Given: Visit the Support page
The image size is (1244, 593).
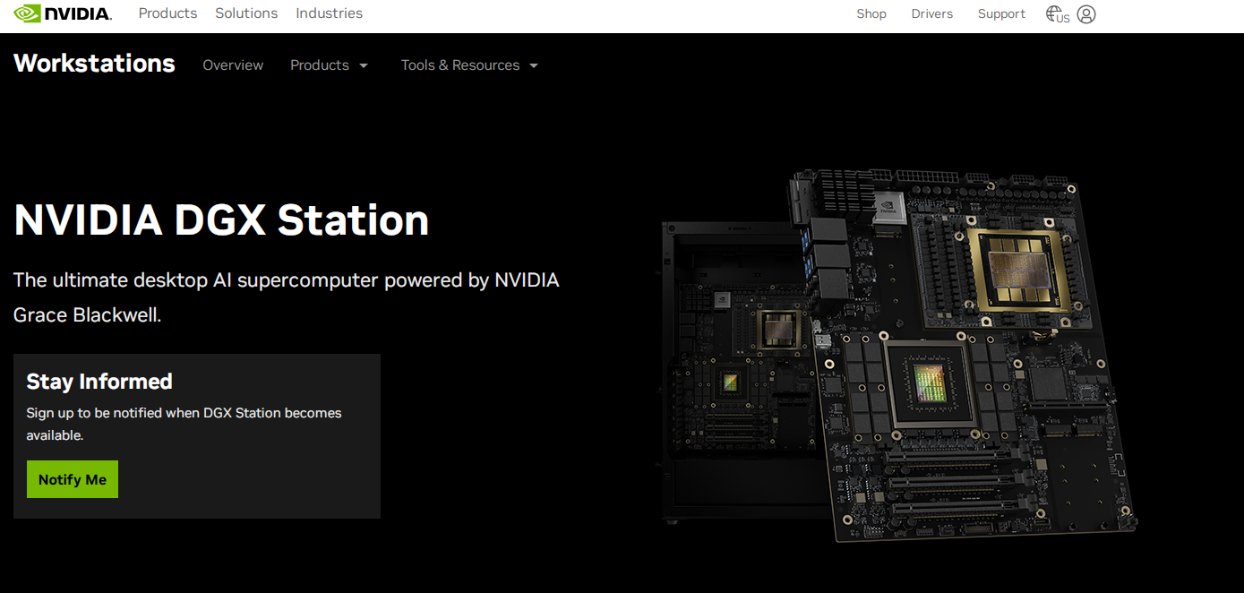Looking at the screenshot, I should [x=1001, y=13].
